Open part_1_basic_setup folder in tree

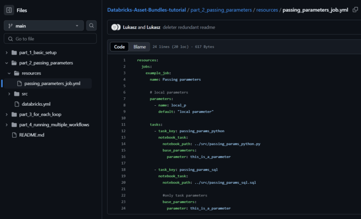pyautogui.click(x=38, y=53)
